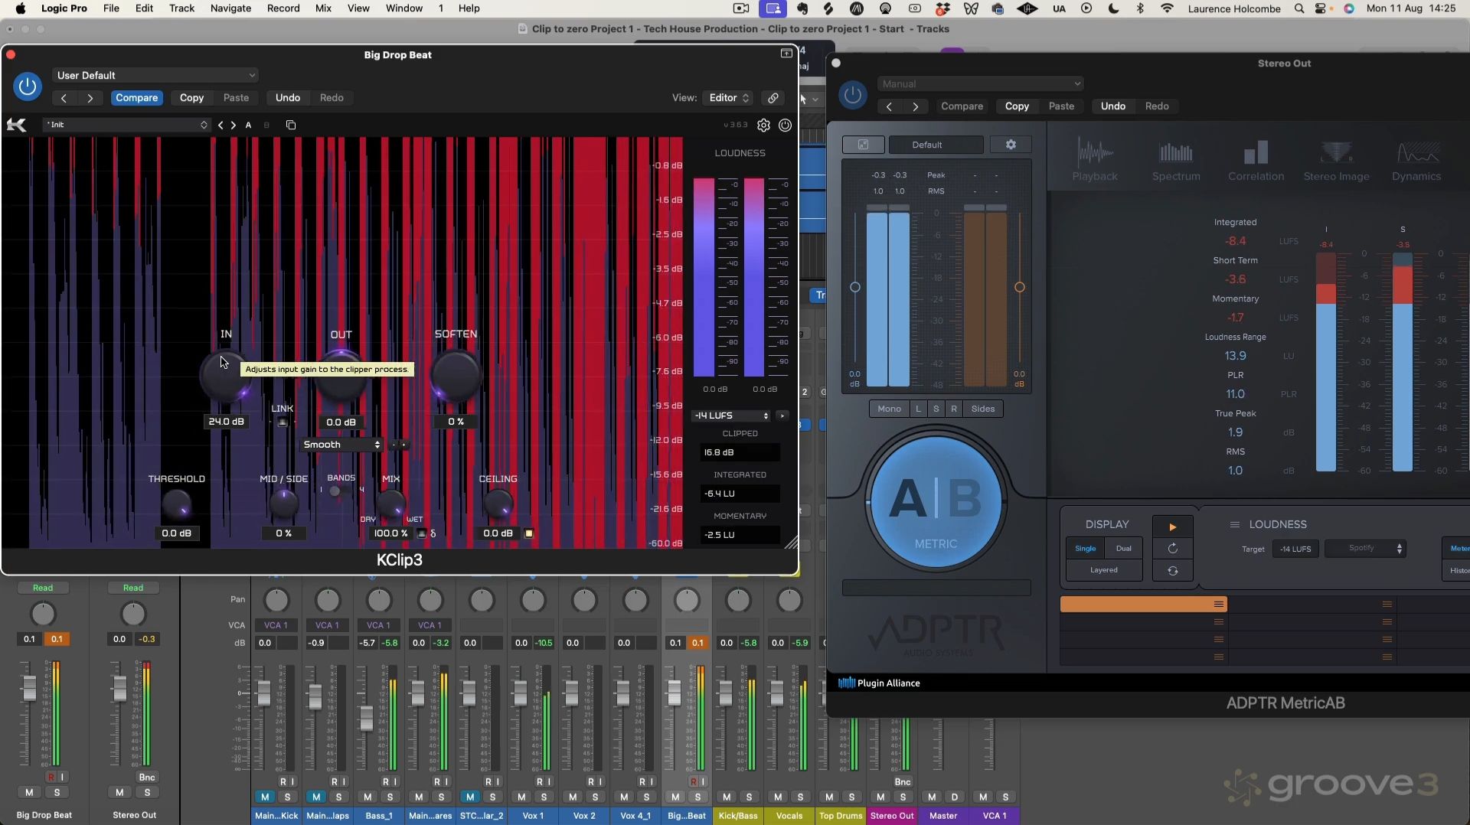This screenshot has height=825, width=1470.
Task: Open the User Default preset dropdown
Action: 155,75
